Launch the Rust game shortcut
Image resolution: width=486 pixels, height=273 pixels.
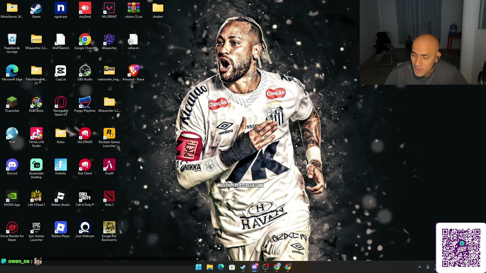12,136
